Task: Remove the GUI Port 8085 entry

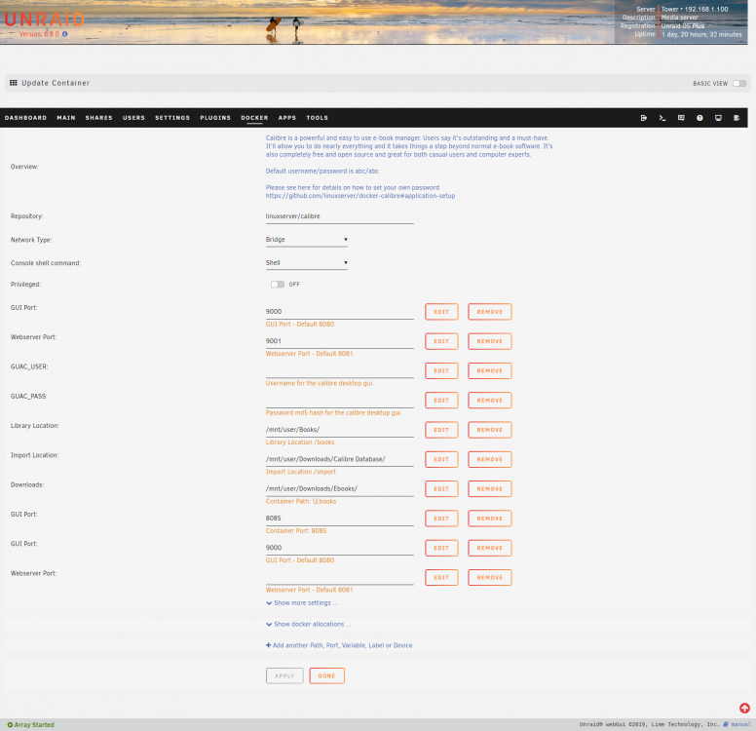Action: pos(489,519)
